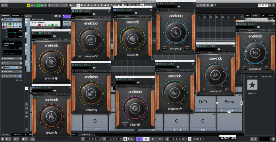The height and width of the screenshot is (142, 276).
Task: Select the Mute X tool
Action: [98, 5]
